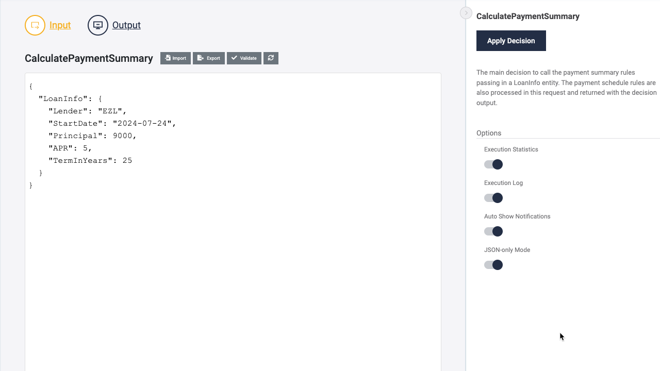Screen dimensions: 660x371
Task: Disable JSON-only Mode
Action: point(493,264)
